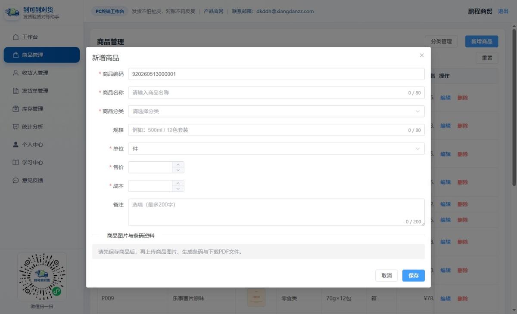Click the 意见反馈 chat bubble icon
The image size is (517, 314).
tap(16, 180)
